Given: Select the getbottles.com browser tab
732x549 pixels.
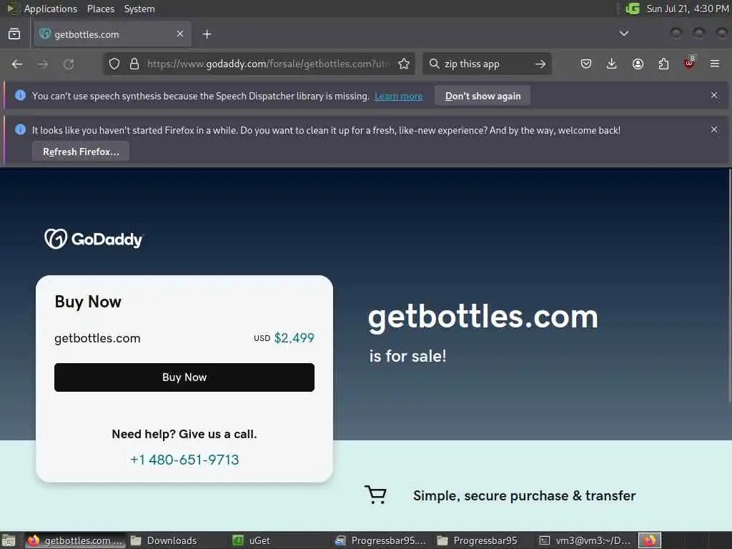Looking at the screenshot, I should click(112, 34).
